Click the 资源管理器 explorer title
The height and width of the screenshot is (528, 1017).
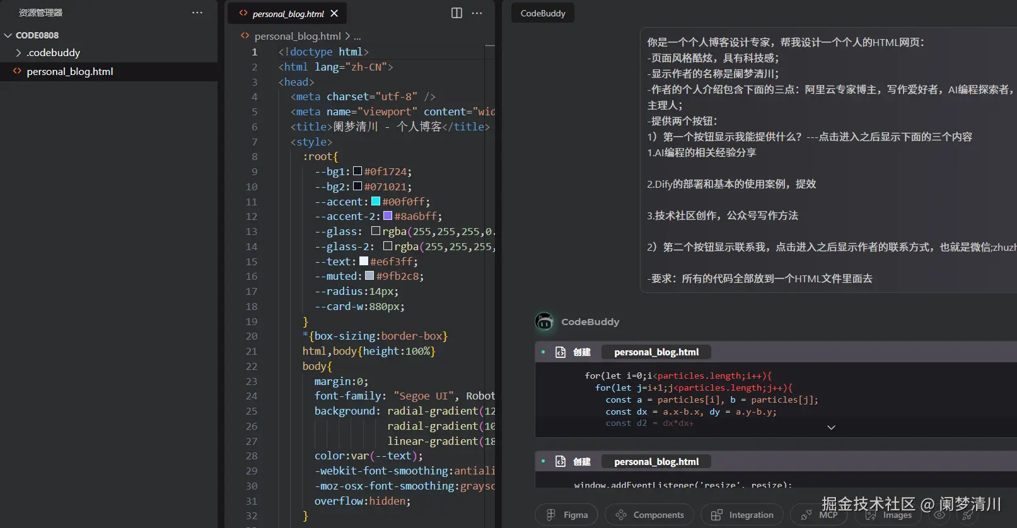click(40, 13)
